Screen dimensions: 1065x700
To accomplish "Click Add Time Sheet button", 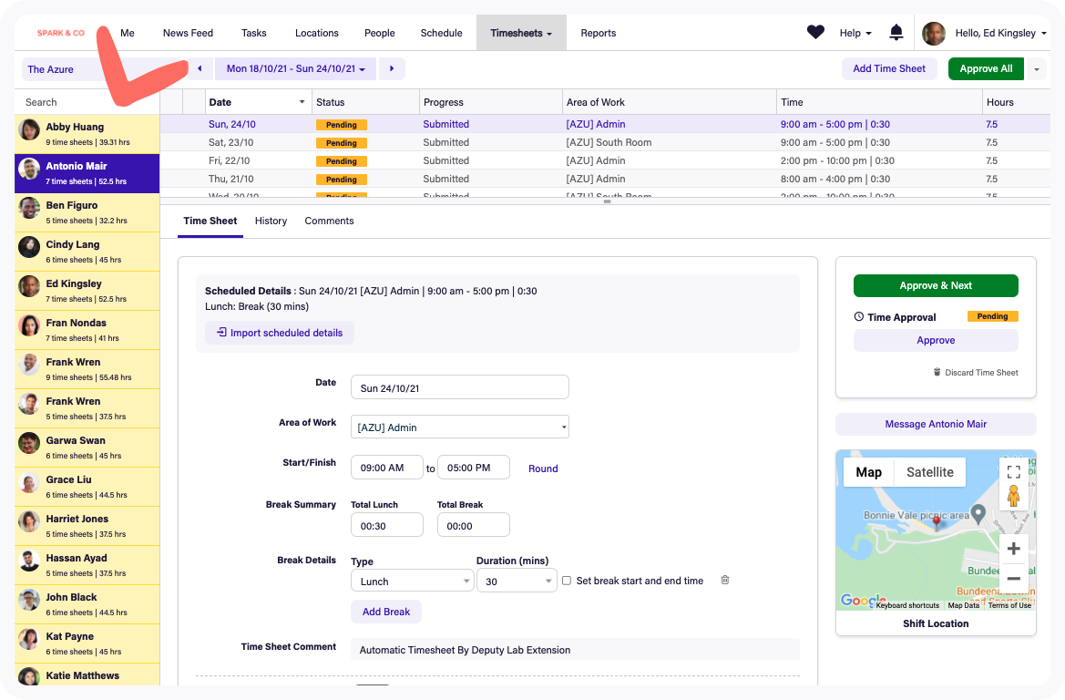I will click(889, 68).
